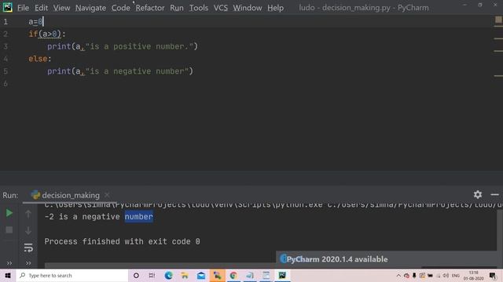Click the PyCharm icon in taskbar
The width and height of the screenshot is (503, 282).
click(x=282, y=275)
